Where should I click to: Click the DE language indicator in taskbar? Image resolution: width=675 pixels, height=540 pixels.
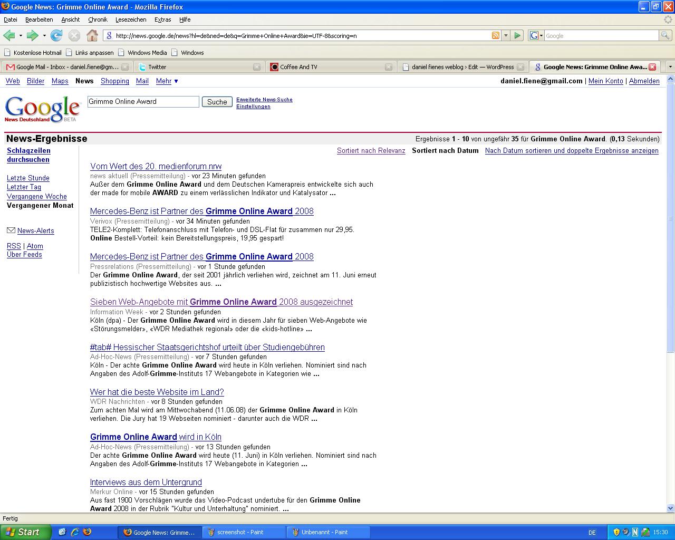592,533
